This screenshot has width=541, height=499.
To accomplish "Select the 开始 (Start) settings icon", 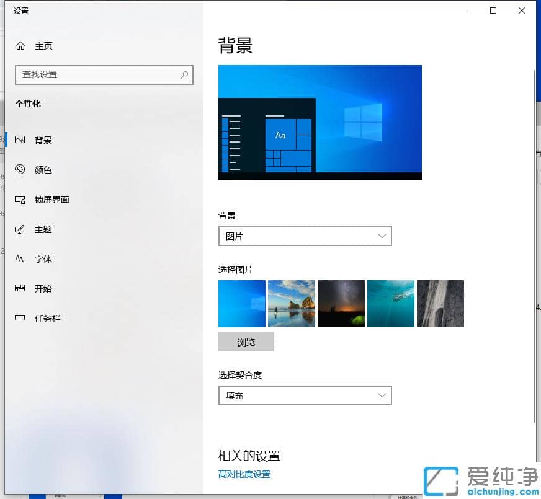I will [x=20, y=288].
